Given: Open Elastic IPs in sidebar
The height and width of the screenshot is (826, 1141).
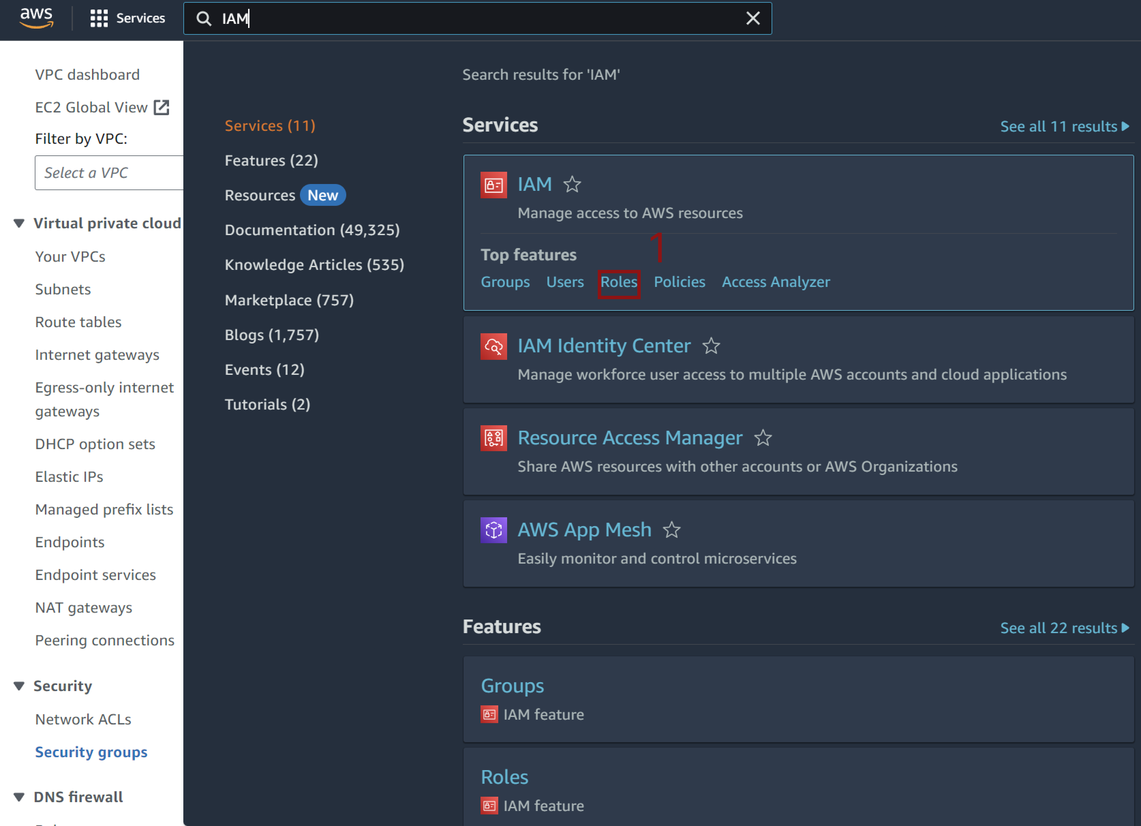Looking at the screenshot, I should (x=69, y=476).
